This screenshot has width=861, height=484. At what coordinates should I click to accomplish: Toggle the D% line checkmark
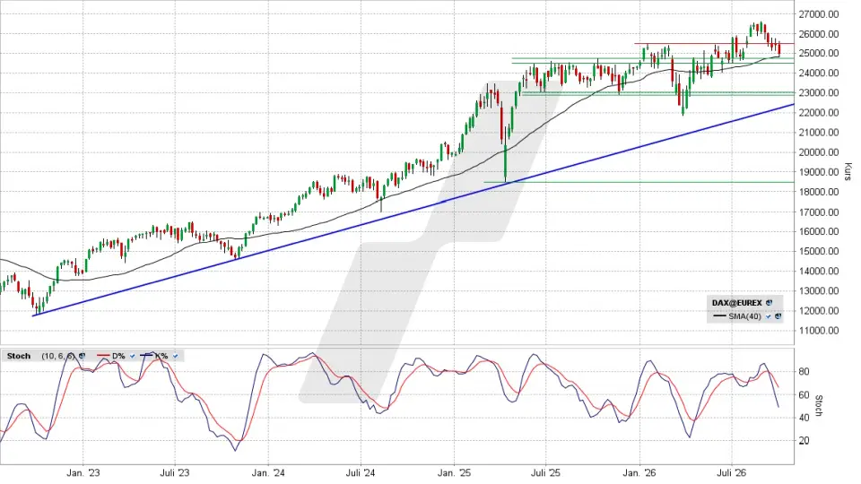tap(133, 356)
